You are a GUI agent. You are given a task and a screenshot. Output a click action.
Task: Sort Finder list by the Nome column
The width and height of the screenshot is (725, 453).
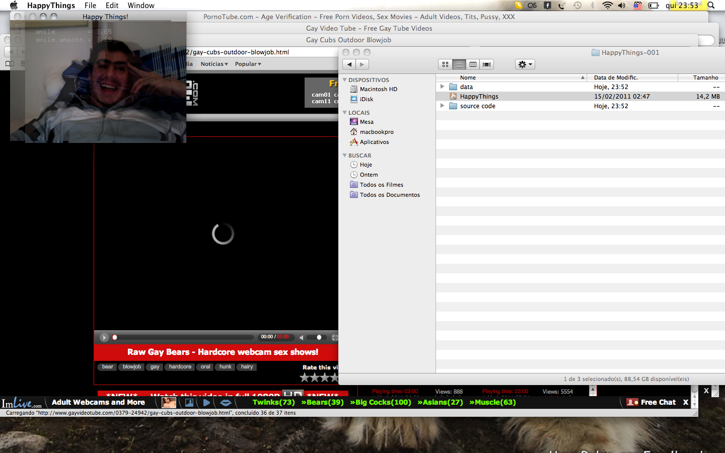click(512, 78)
